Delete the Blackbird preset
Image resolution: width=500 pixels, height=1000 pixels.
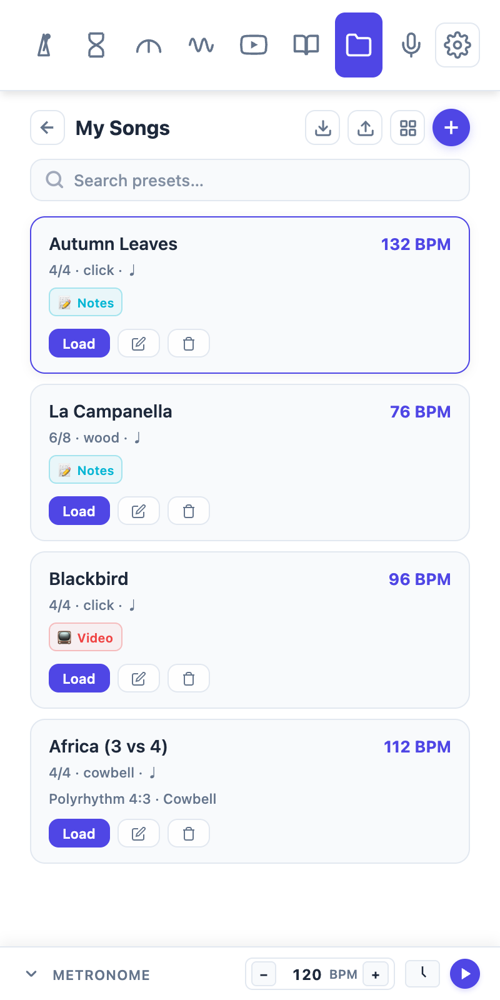[x=189, y=679]
